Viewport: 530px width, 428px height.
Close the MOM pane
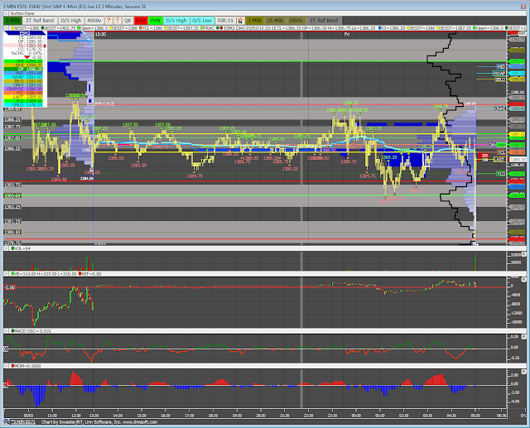(6, 366)
